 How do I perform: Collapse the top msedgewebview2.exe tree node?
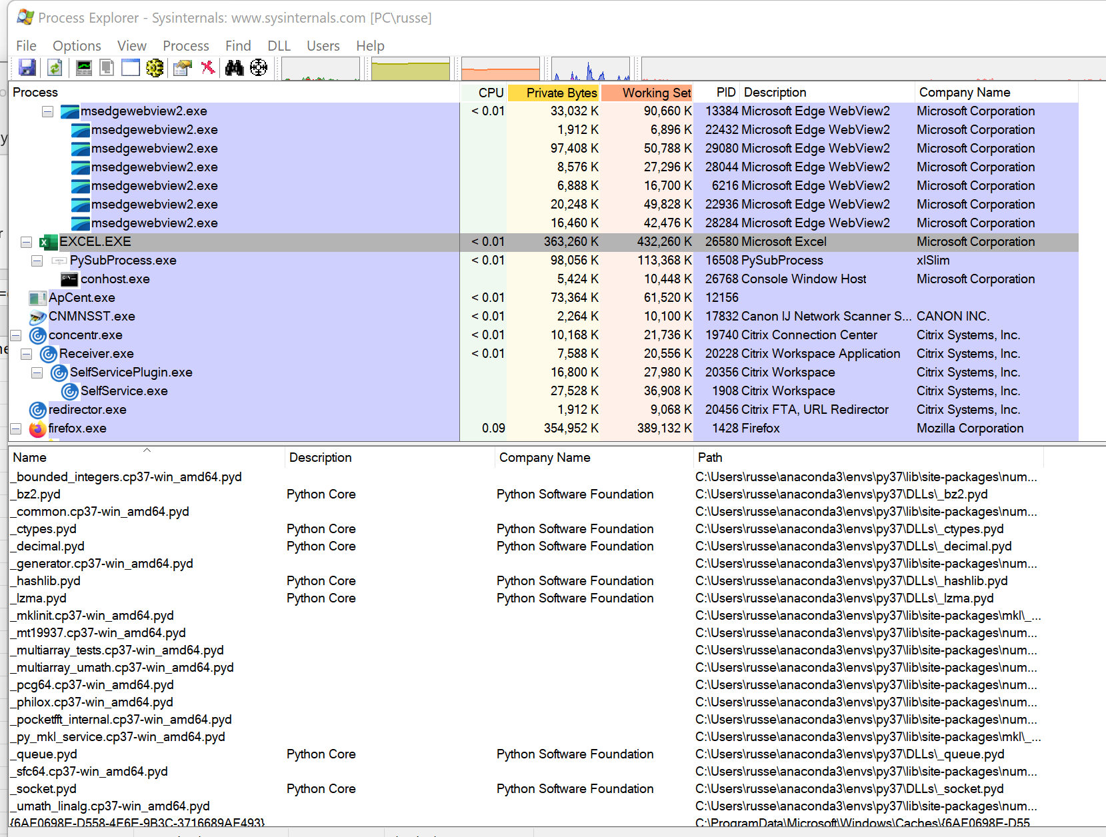48,111
